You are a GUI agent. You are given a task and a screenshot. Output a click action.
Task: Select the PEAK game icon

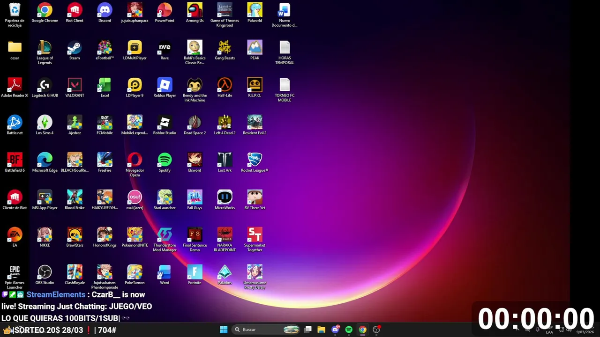click(x=255, y=51)
